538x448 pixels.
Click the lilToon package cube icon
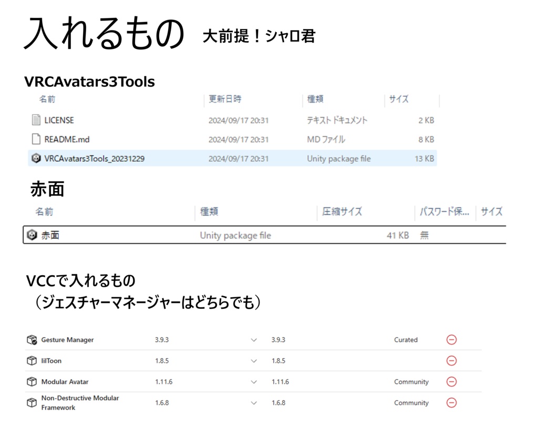(x=32, y=361)
